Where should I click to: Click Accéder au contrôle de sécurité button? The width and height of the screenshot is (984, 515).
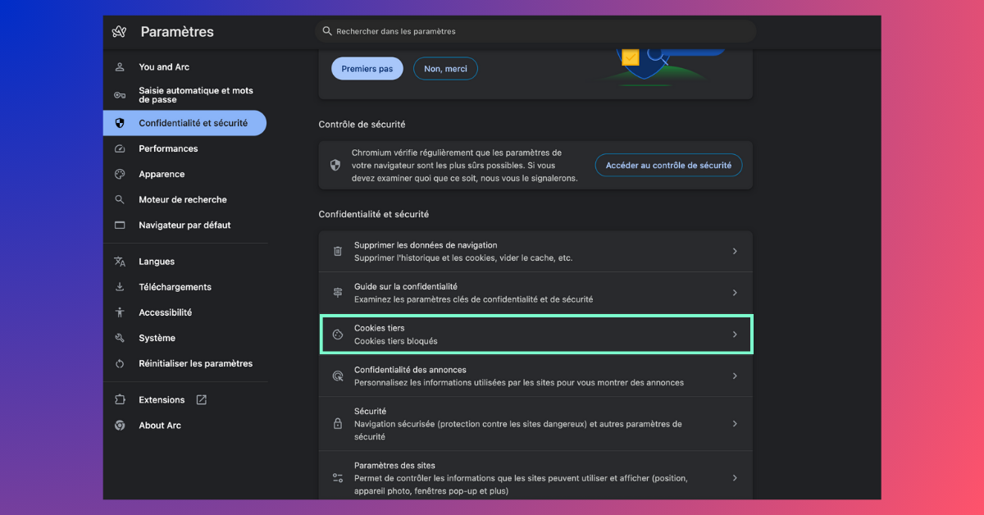[668, 165]
